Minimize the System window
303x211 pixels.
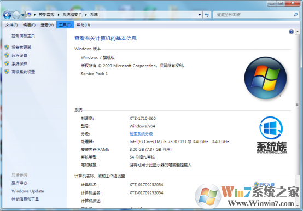272,3
